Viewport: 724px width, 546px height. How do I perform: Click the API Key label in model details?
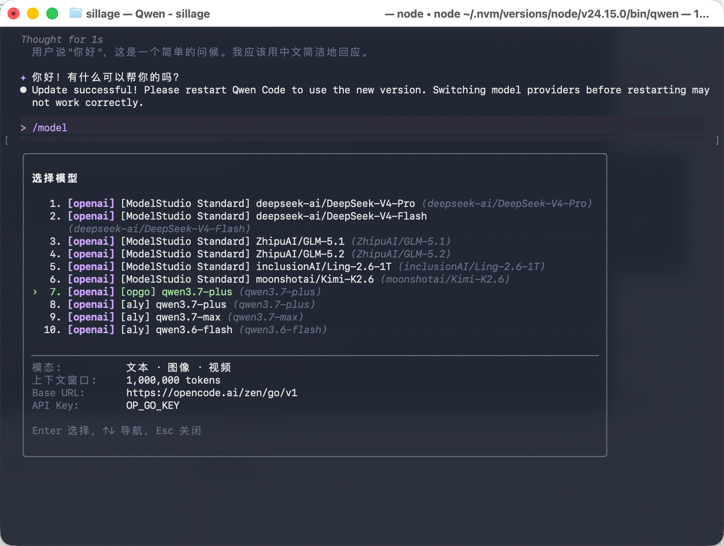[x=55, y=406]
